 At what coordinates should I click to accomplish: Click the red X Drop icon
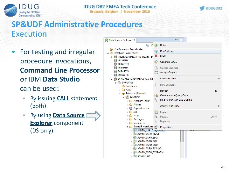pyautogui.click(x=156, y=56)
